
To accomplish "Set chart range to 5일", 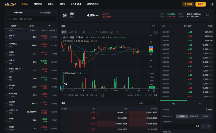I will pyautogui.click(x=91, y=95).
